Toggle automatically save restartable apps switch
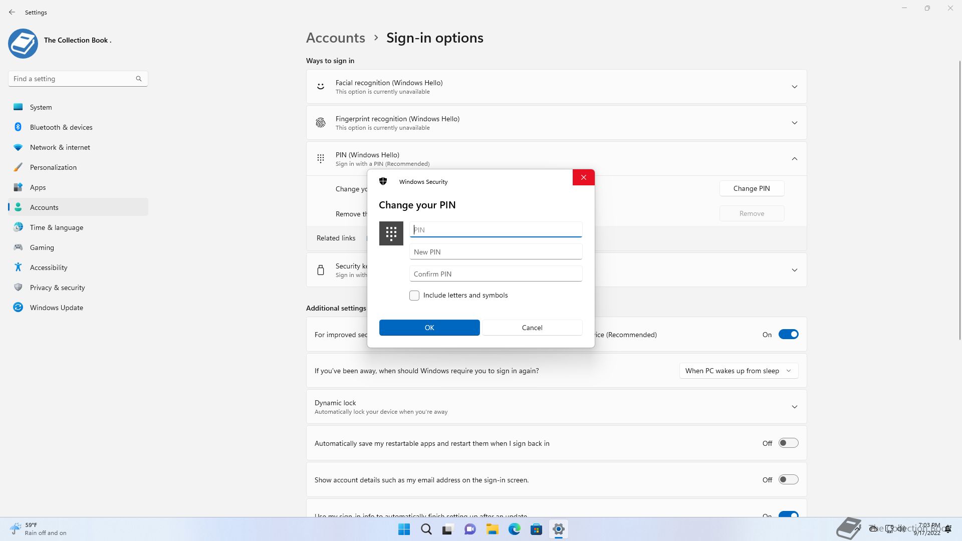Viewport: 962px width, 541px height. pyautogui.click(x=788, y=443)
